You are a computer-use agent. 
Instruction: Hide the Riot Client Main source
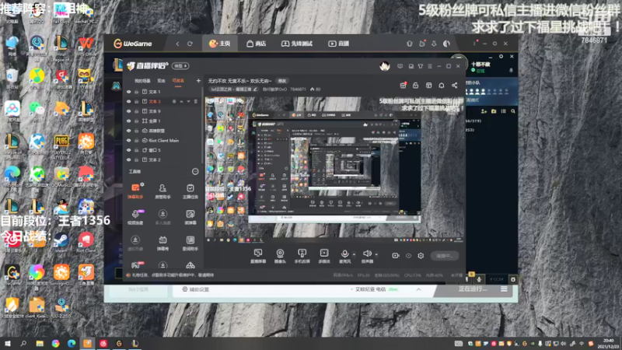(x=128, y=141)
